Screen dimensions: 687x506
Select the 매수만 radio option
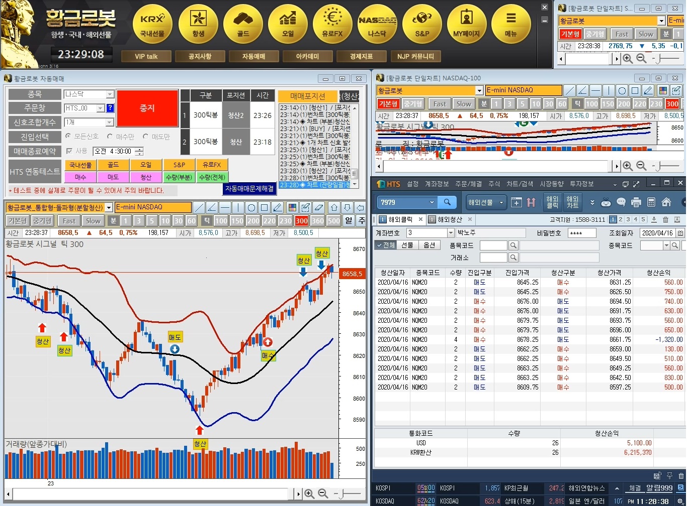coord(110,136)
